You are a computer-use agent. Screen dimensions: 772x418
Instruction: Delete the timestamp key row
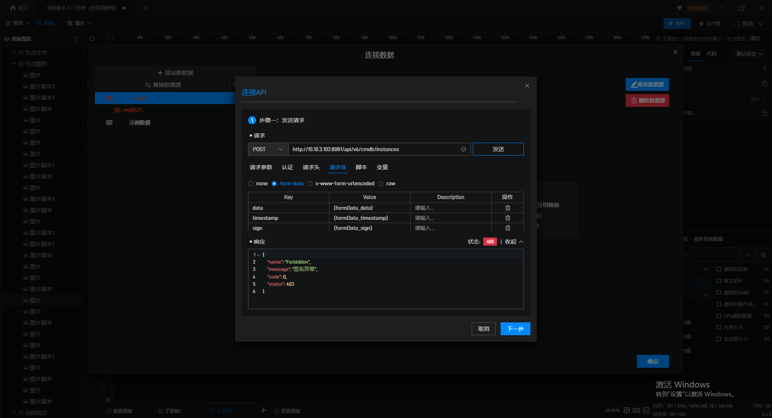tap(507, 218)
